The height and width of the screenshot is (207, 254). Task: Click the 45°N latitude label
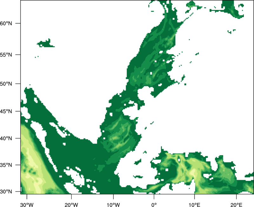coord(6,111)
